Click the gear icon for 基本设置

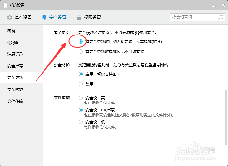pos(10,17)
